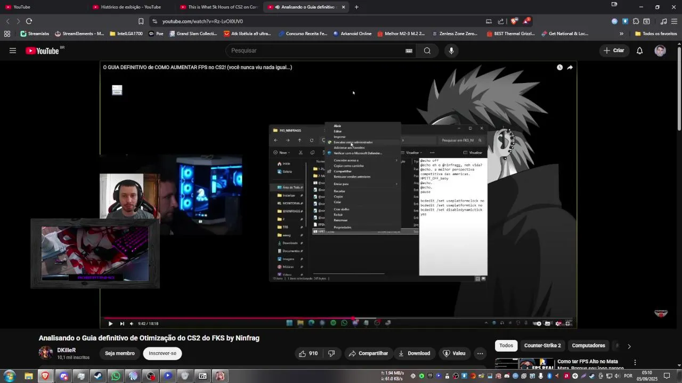Click the Seja membro button
Screen dimensions: 682x383
[120, 353]
